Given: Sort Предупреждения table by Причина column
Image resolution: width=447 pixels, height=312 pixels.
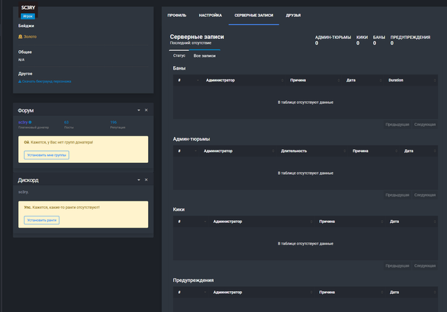Looking at the screenshot, I should (351, 292).
